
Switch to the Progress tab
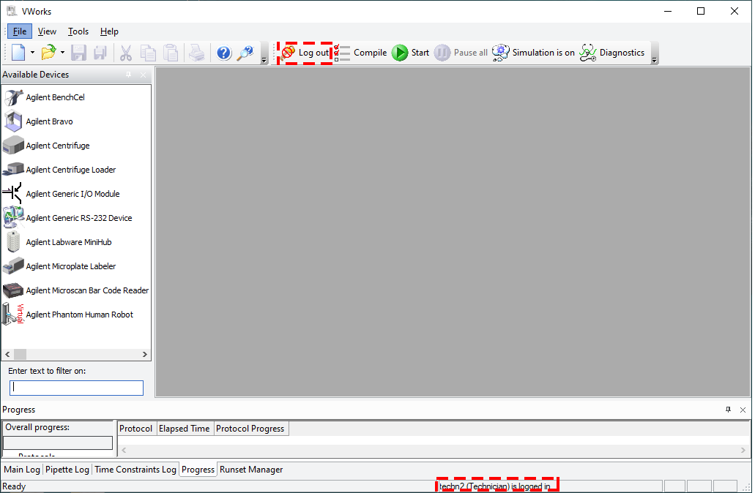pyautogui.click(x=198, y=470)
